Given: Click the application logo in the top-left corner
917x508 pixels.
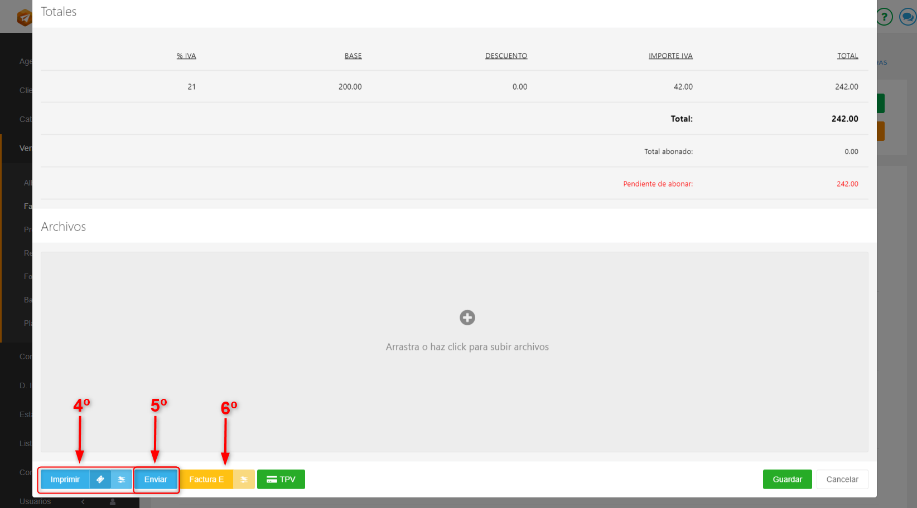Looking at the screenshot, I should 24,17.
